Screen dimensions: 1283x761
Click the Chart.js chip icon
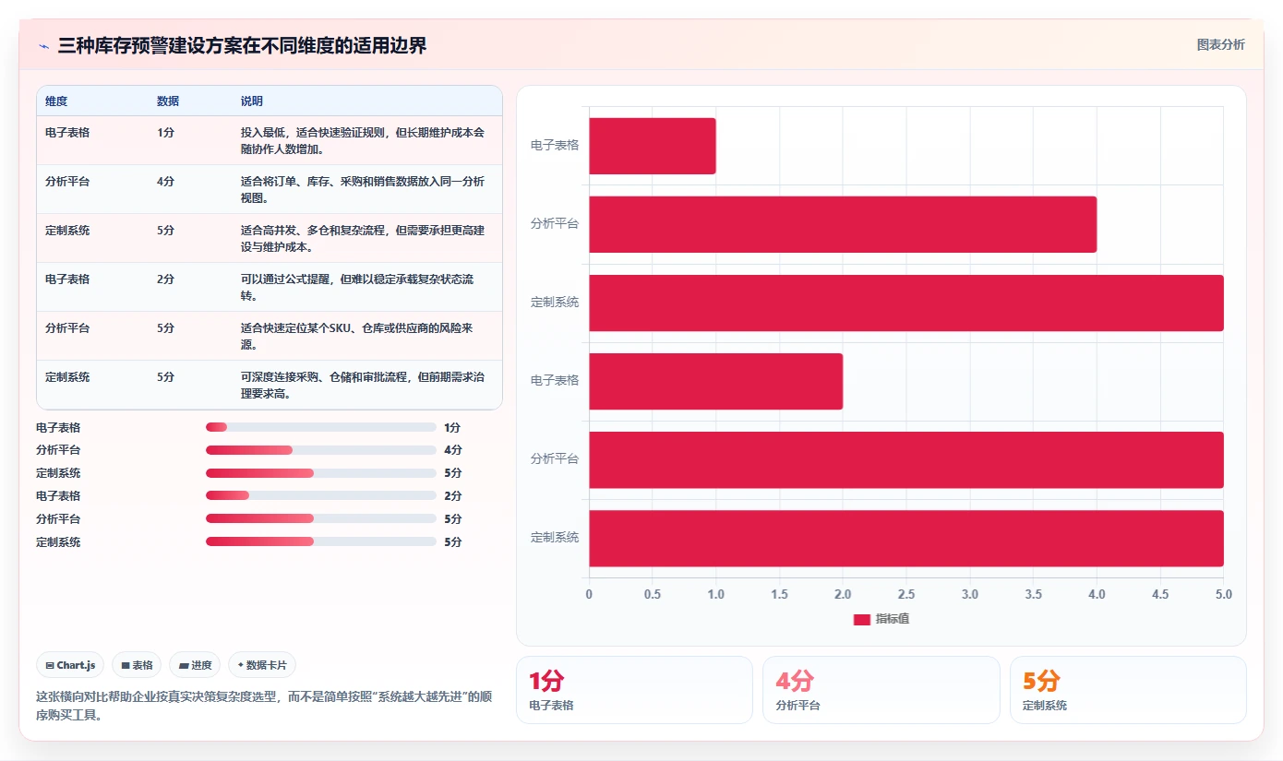click(49, 665)
